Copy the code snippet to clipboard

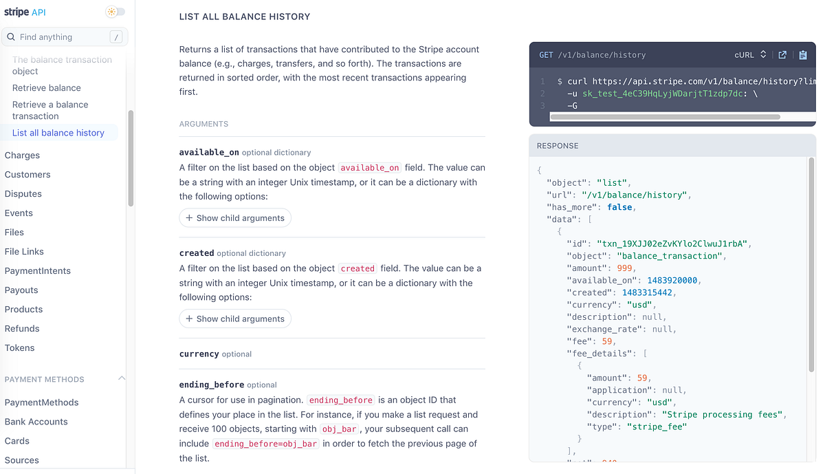802,55
